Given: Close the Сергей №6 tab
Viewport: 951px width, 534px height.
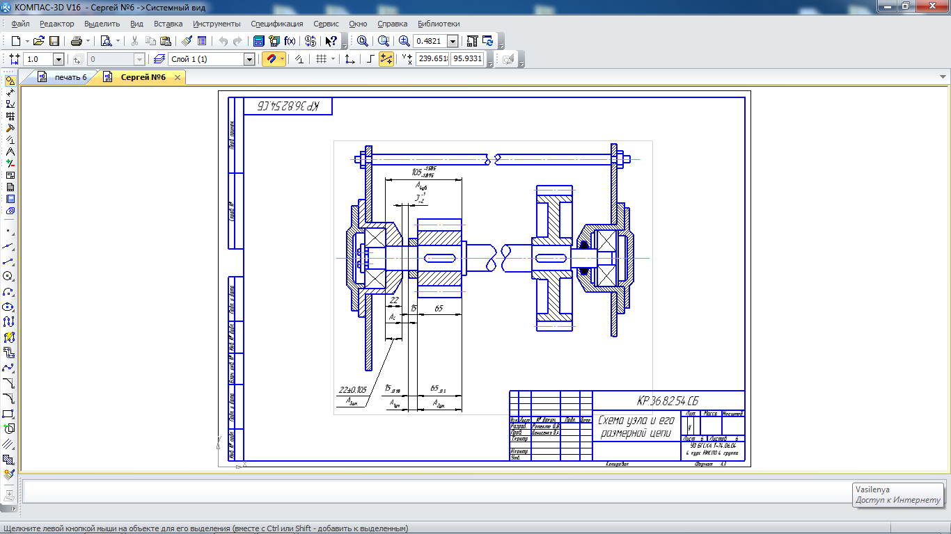Looking at the screenshot, I should coord(178,77).
